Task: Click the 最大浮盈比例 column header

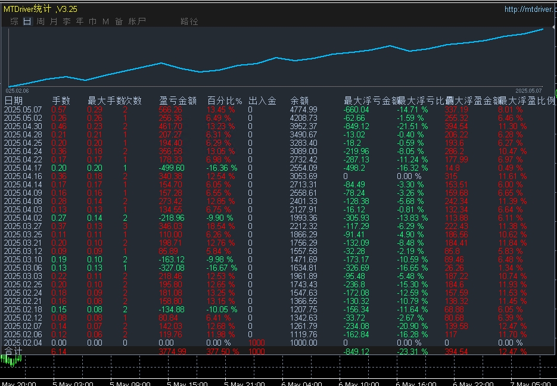Action: pyautogui.click(x=527, y=101)
